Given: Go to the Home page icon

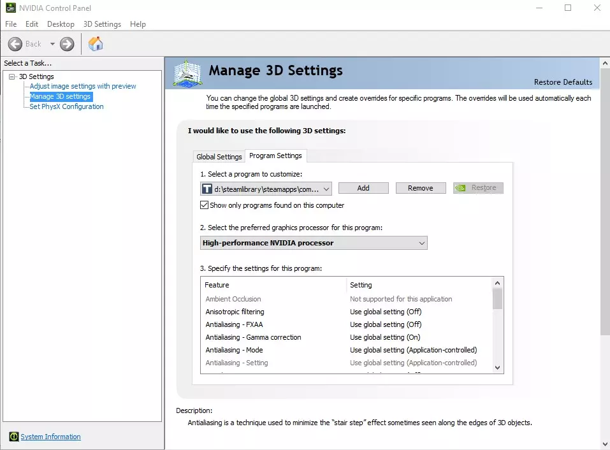Looking at the screenshot, I should (x=96, y=43).
